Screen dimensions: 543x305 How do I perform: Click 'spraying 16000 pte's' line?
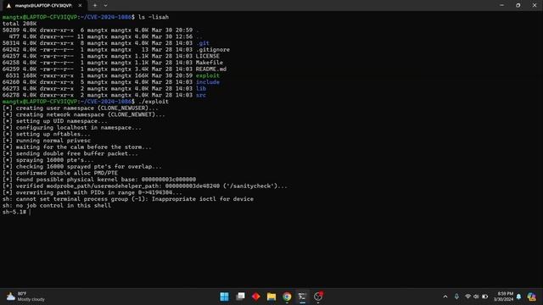pos(48,160)
